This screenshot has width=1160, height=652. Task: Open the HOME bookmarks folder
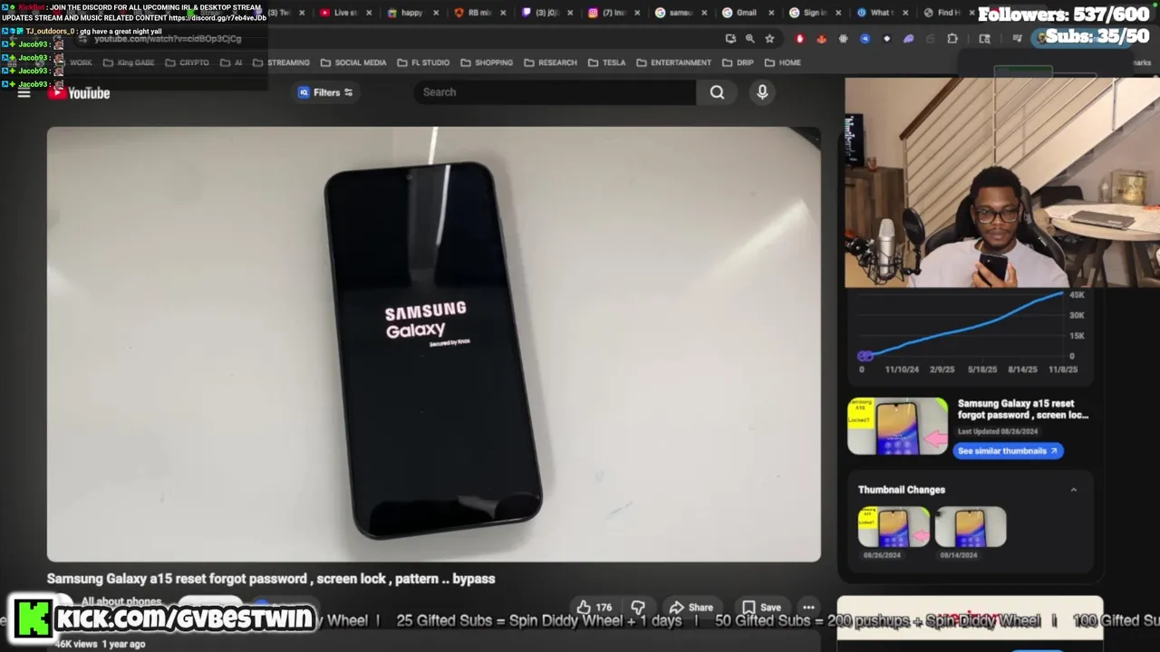coord(782,62)
